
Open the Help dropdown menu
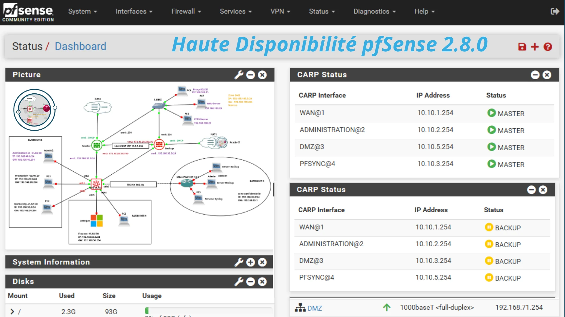[x=424, y=11]
